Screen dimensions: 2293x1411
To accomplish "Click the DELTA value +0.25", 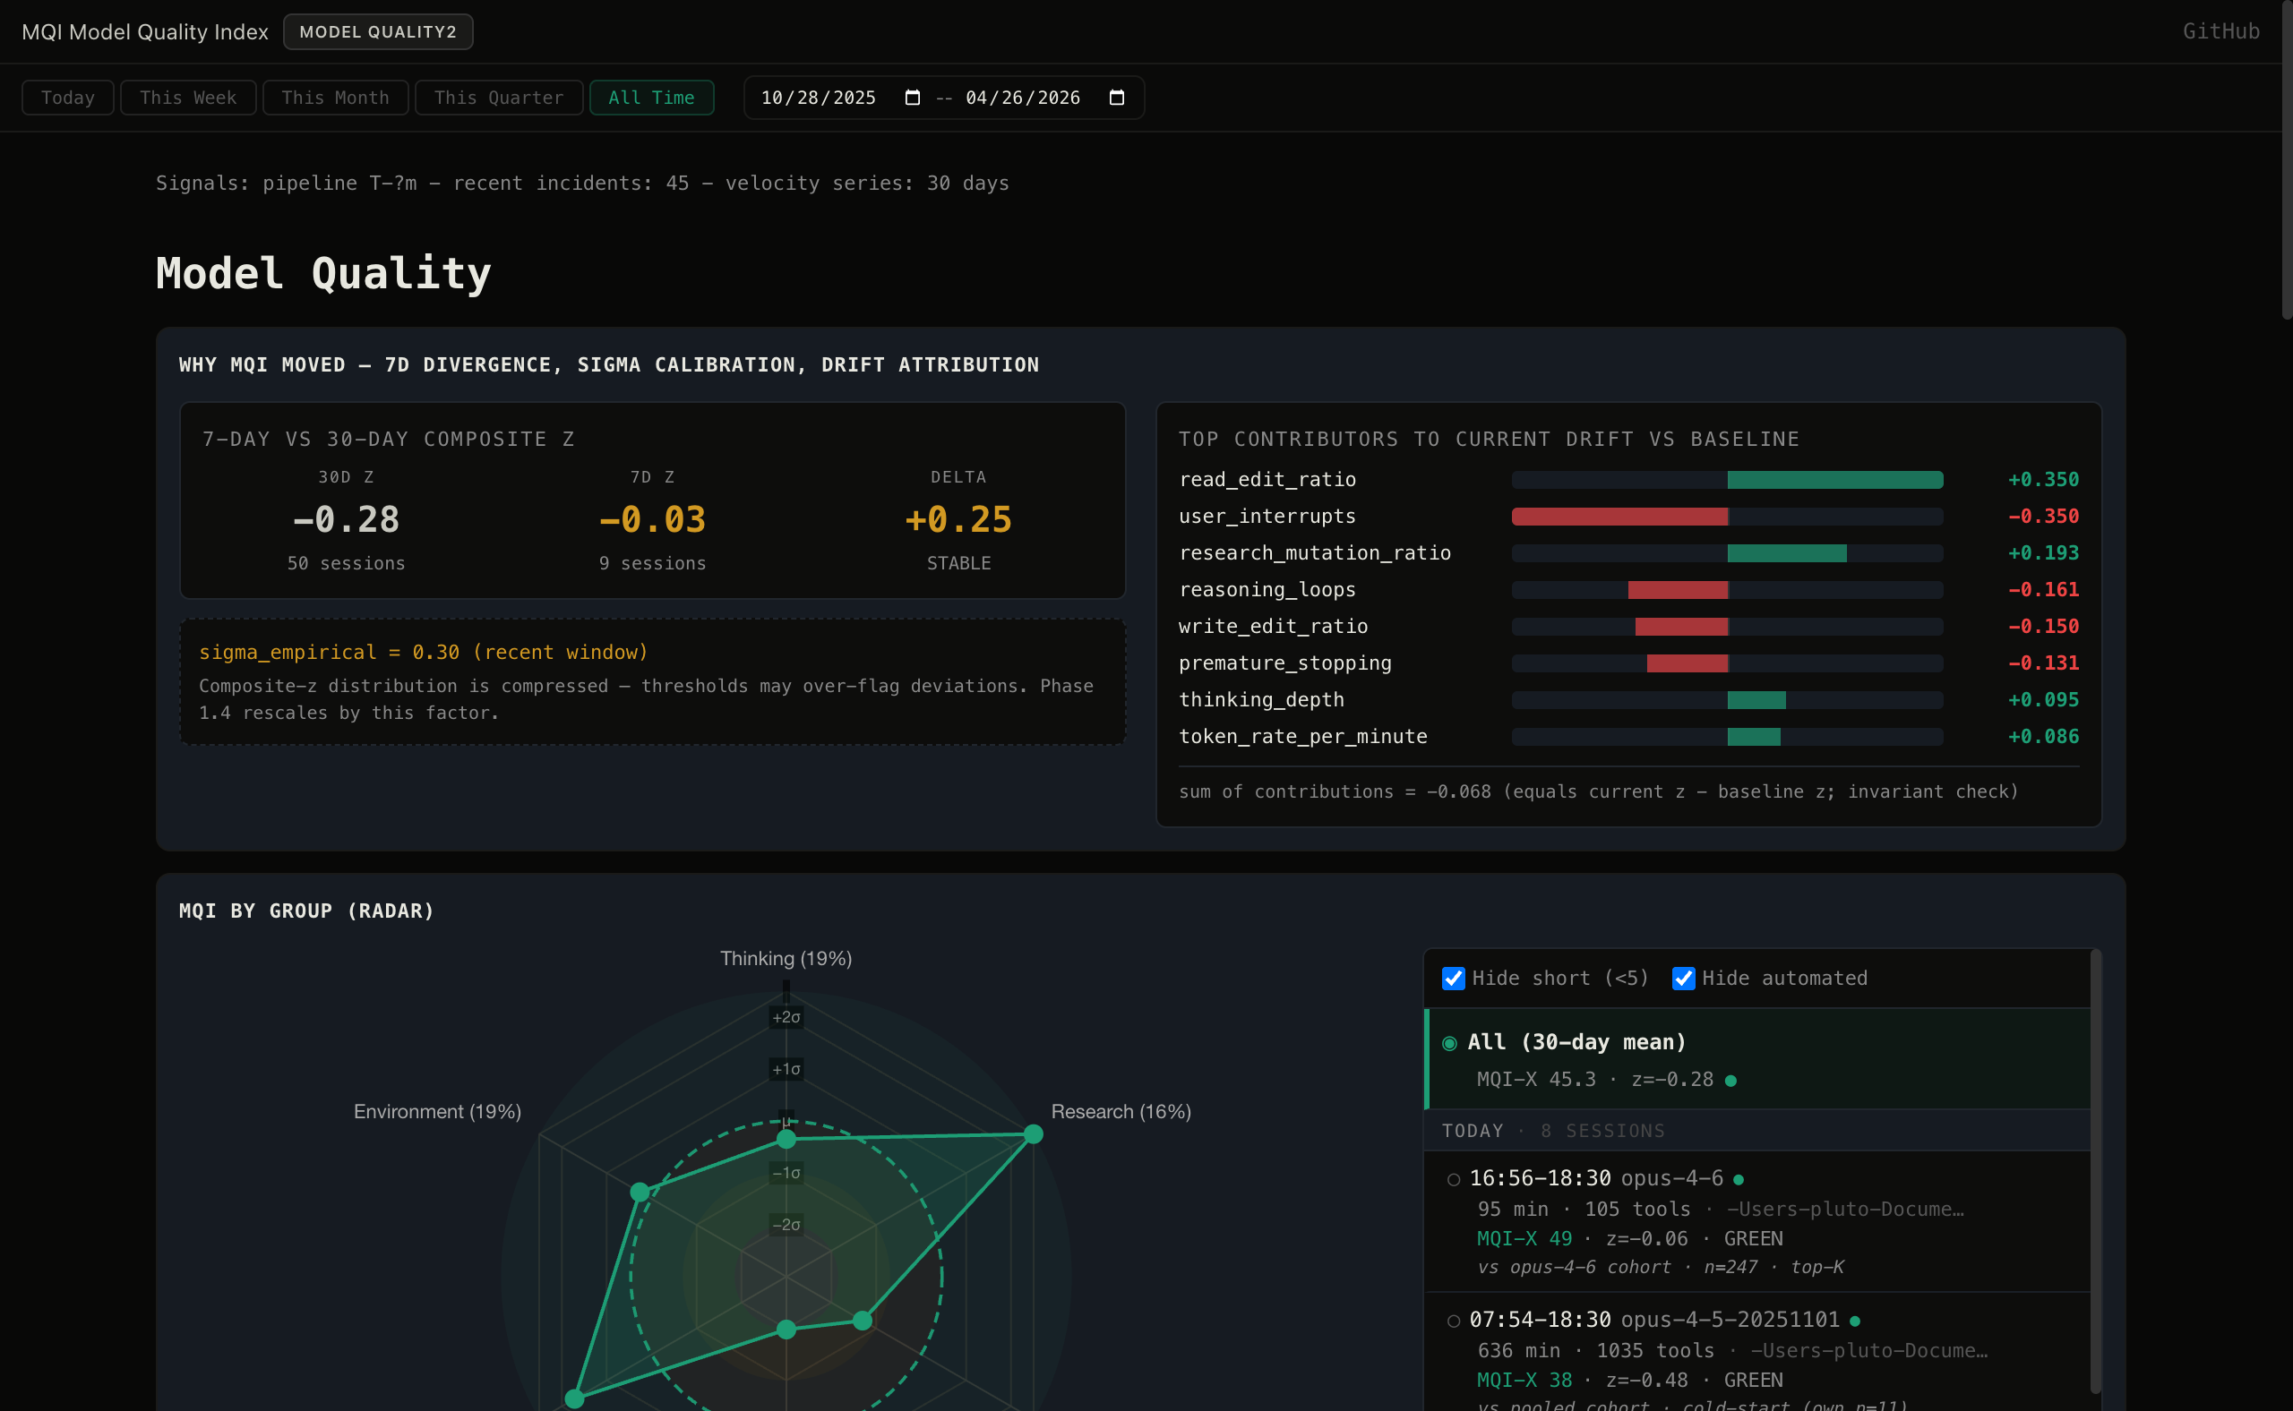I will pos(958,520).
